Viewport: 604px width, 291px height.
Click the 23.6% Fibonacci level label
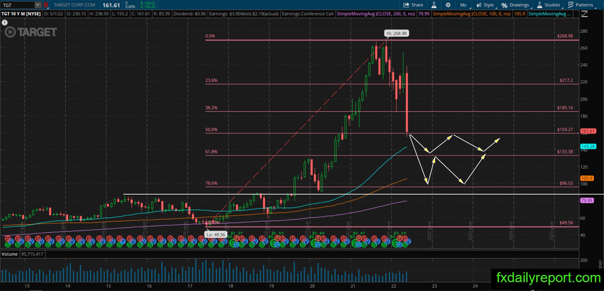pos(211,80)
